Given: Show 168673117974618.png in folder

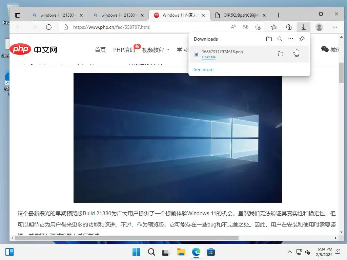Looking at the screenshot, I should 280,54.
